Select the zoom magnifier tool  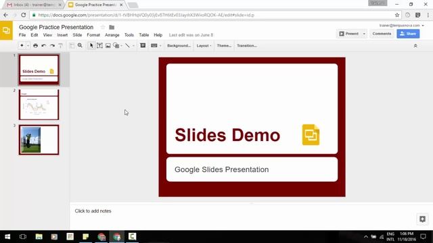(80, 45)
